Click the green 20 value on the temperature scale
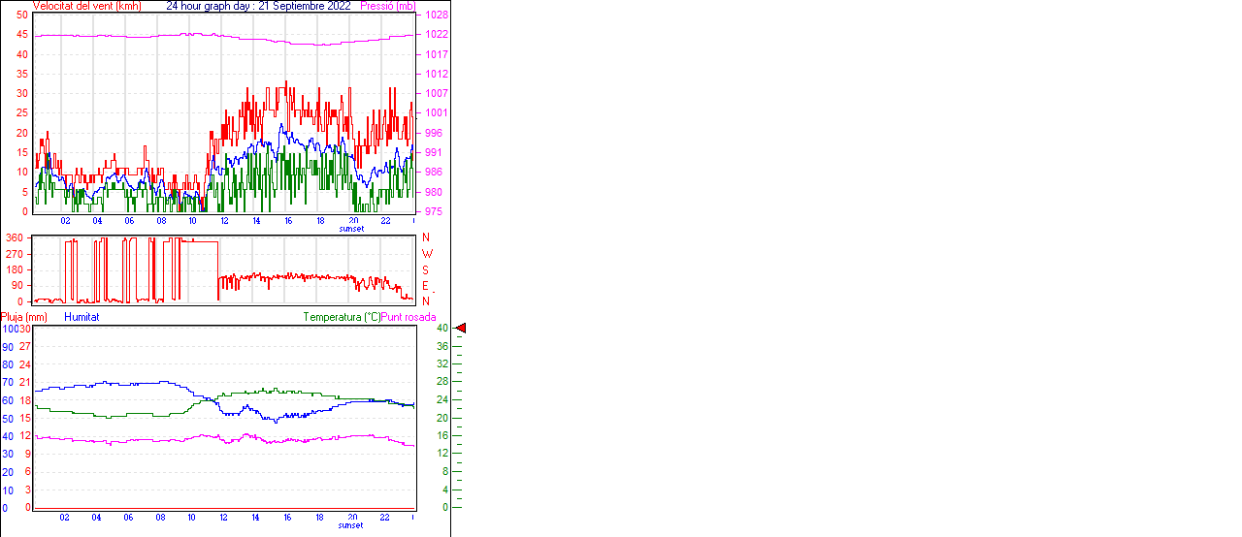The image size is (1242, 537). [x=441, y=418]
